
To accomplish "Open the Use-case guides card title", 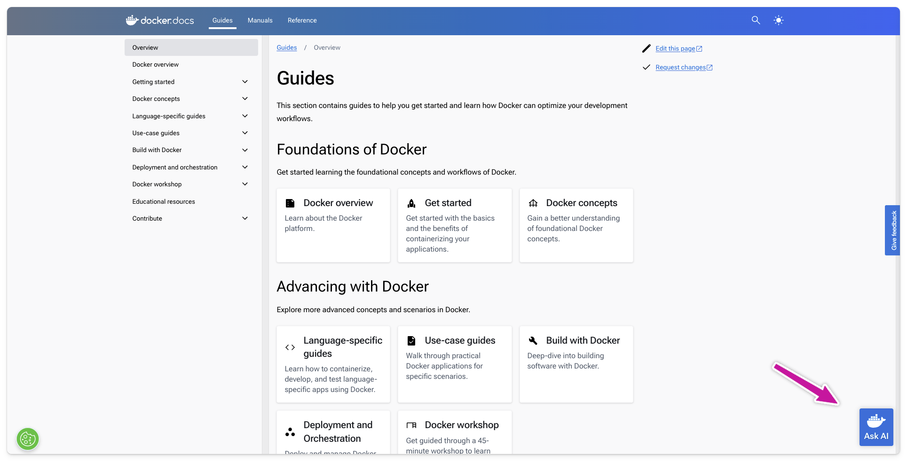I will [x=460, y=340].
